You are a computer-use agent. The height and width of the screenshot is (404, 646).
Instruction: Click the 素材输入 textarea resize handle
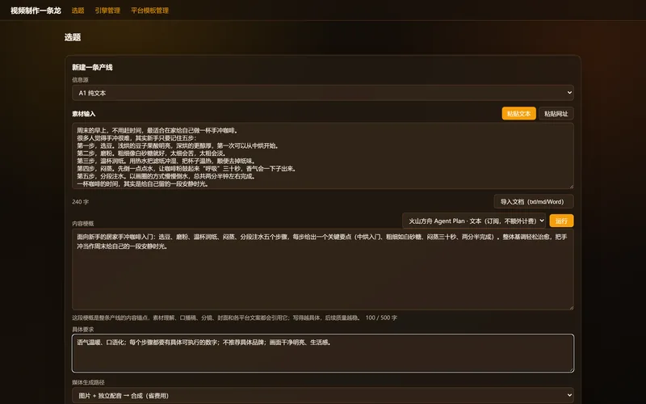point(571,187)
